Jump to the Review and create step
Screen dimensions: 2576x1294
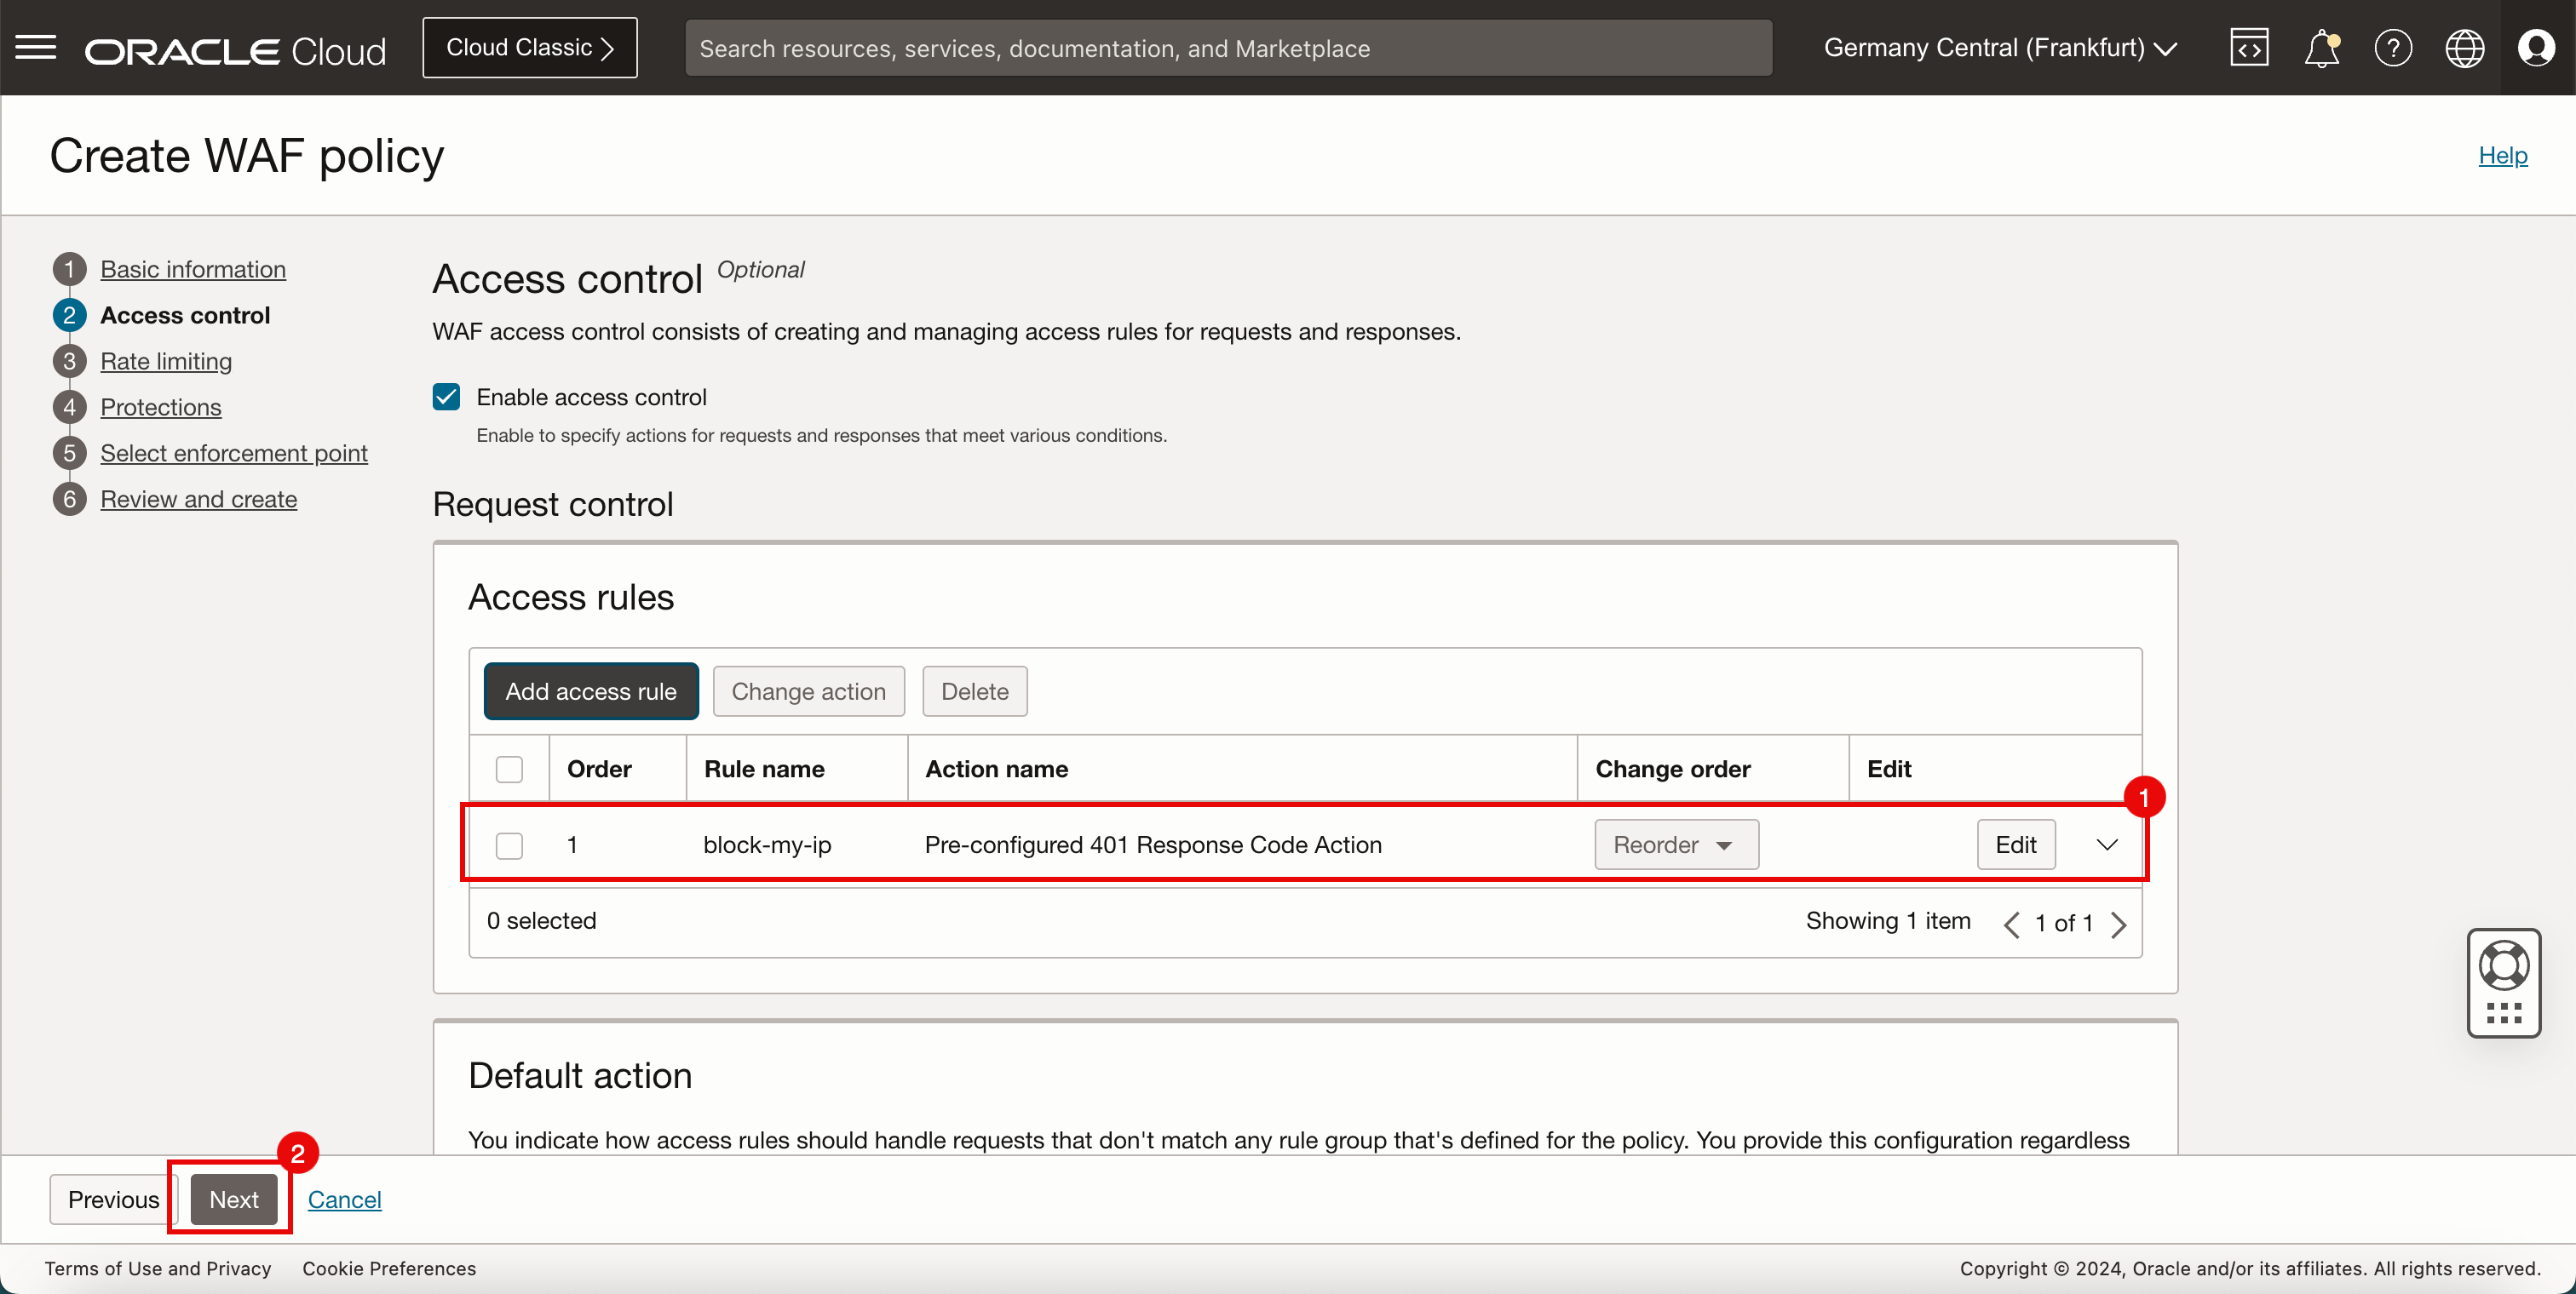pyautogui.click(x=198, y=500)
